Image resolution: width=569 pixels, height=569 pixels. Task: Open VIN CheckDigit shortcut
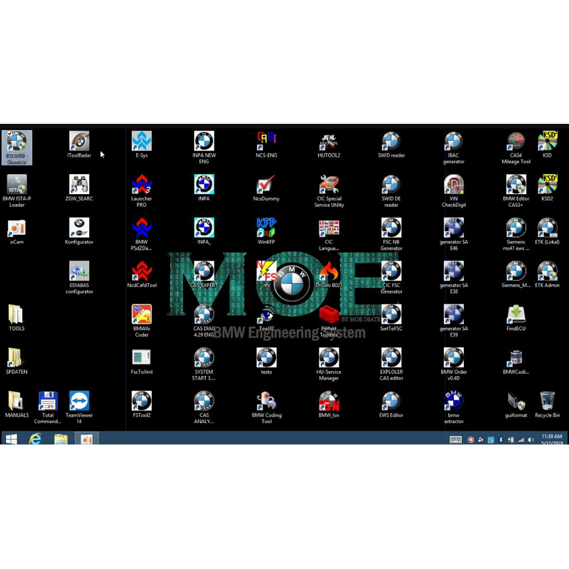click(x=454, y=191)
